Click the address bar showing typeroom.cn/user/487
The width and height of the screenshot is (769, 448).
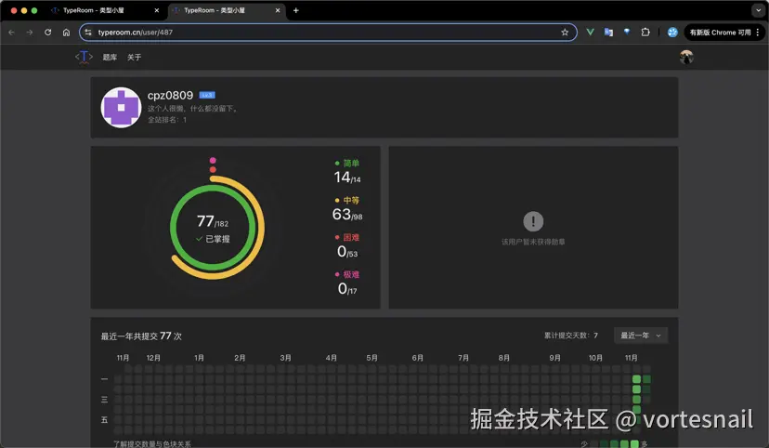(325, 32)
